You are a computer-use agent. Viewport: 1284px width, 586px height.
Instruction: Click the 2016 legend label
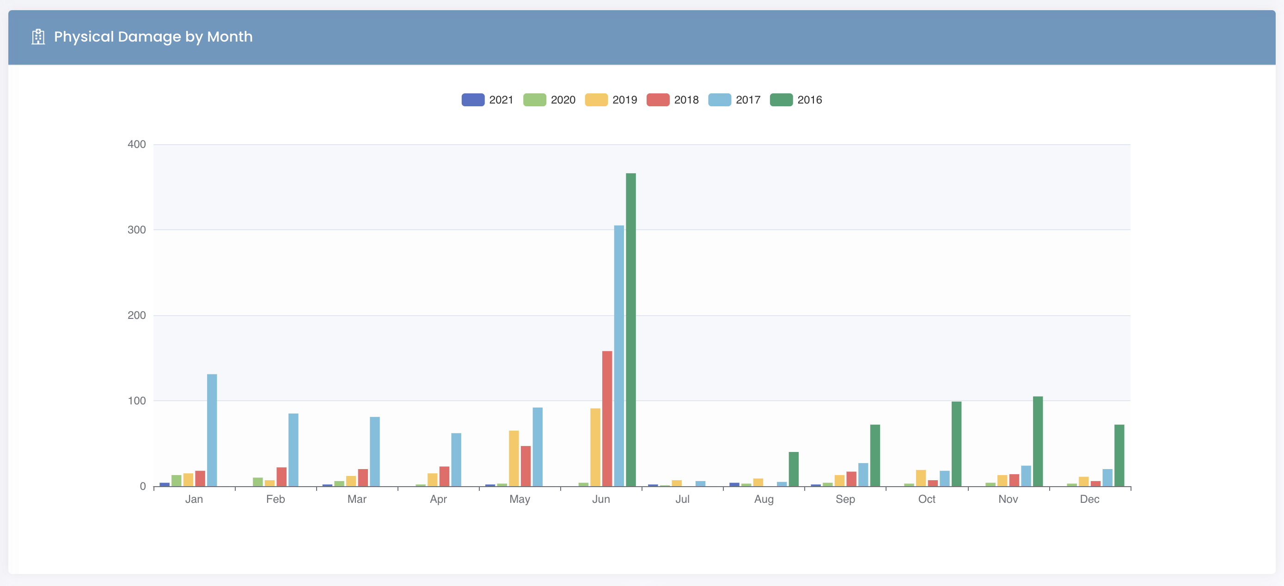(x=809, y=100)
